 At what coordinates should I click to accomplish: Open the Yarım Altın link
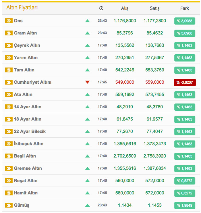point(26,57)
